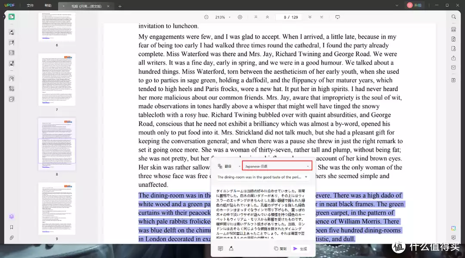The image size is (465, 258).
Task: Save the document as other
Action: pyautogui.click(x=453, y=80)
